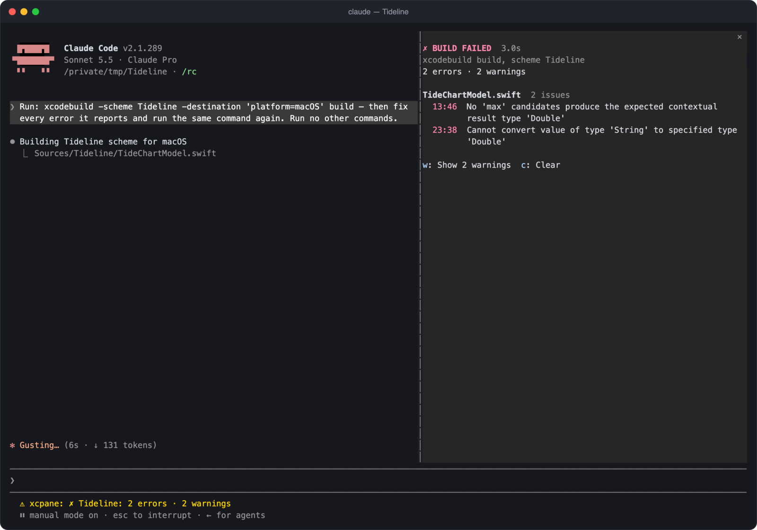The image size is (757, 530).
Task: Click the '← for agents' hint
Action: [x=236, y=515]
